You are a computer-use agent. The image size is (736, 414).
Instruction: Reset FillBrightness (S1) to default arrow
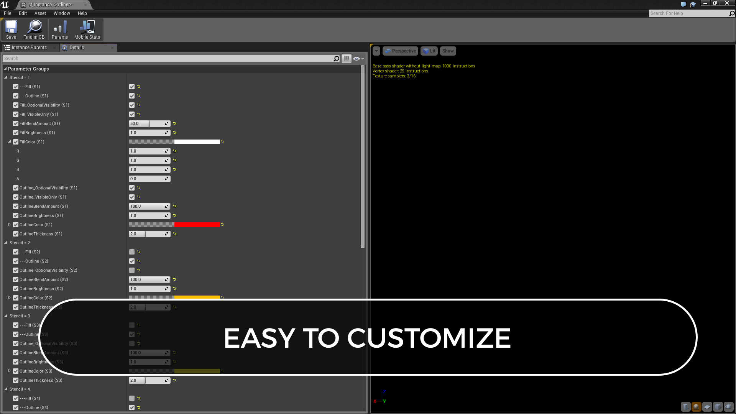(x=174, y=133)
